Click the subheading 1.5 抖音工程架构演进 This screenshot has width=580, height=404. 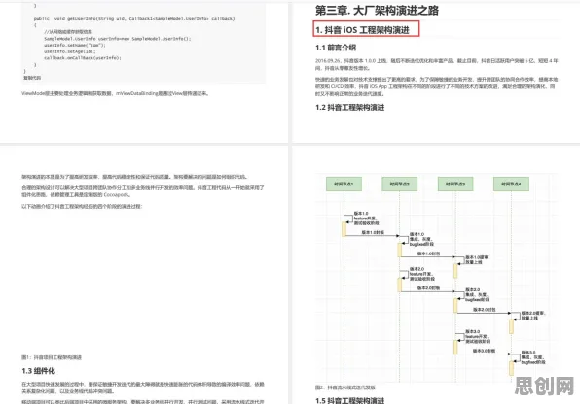click(350, 400)
